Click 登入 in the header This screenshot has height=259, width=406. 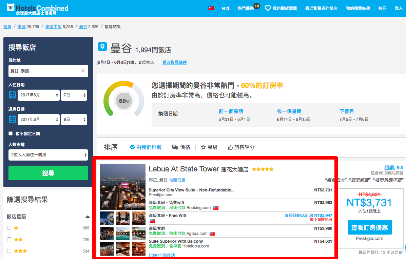coord(399,8)
